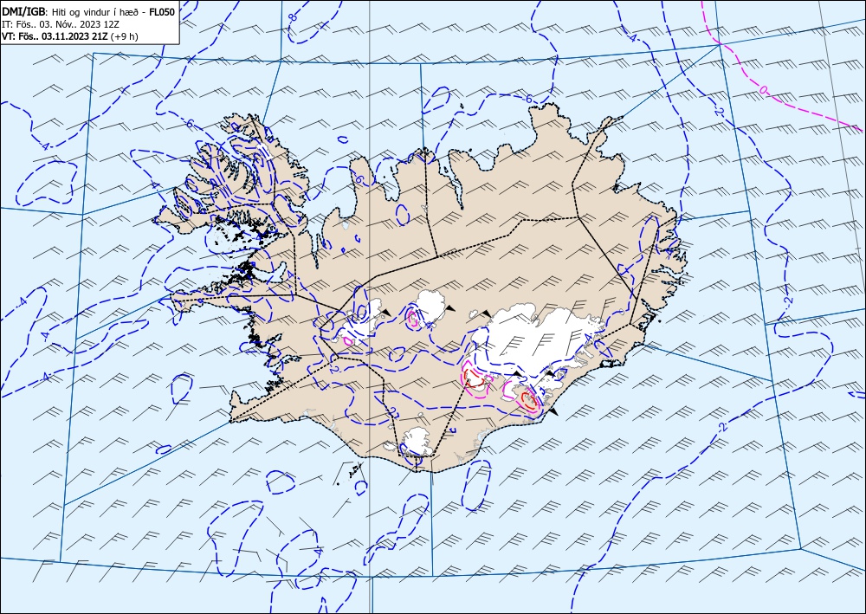Select the "VT: Fös.. 03.11.2023 21Z (+9 h)" line
This screenshot has height=614, width=866.
[x=70, y=36]
